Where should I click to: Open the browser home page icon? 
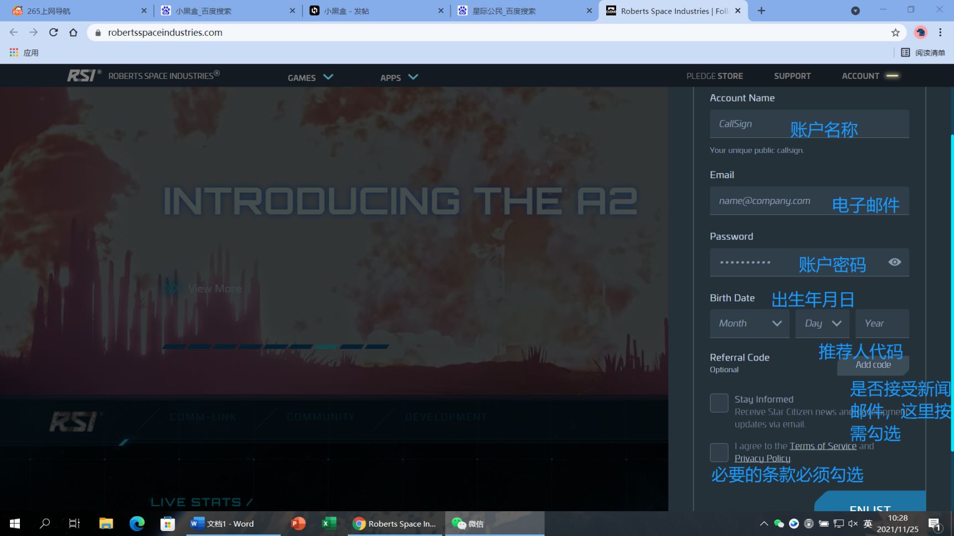coord(73,33)
